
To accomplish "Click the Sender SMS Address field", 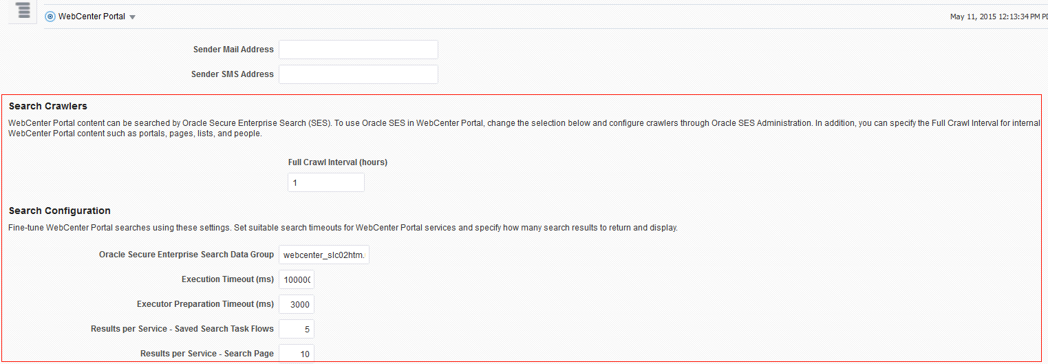I will 359,74.
